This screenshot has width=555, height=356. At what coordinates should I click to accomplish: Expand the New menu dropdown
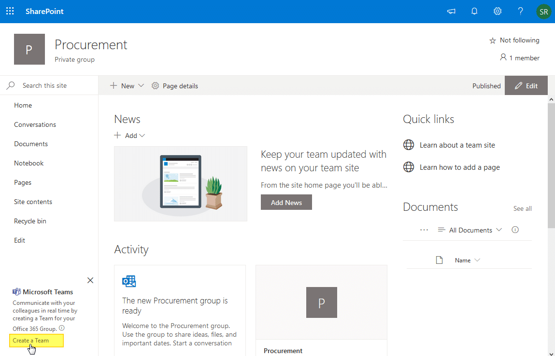(140, 85)
